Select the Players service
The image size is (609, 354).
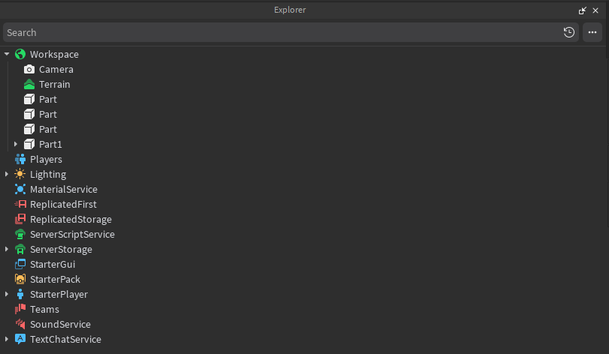click(x=47, y=159)
